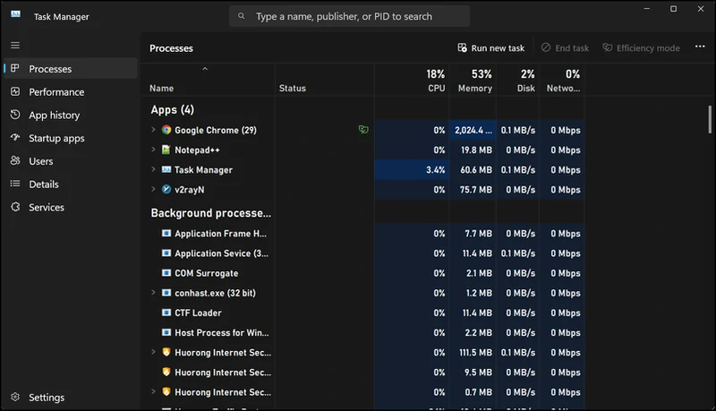716x411 pixels.
Task: Click the Efficiency mode button
Action: 642,48
